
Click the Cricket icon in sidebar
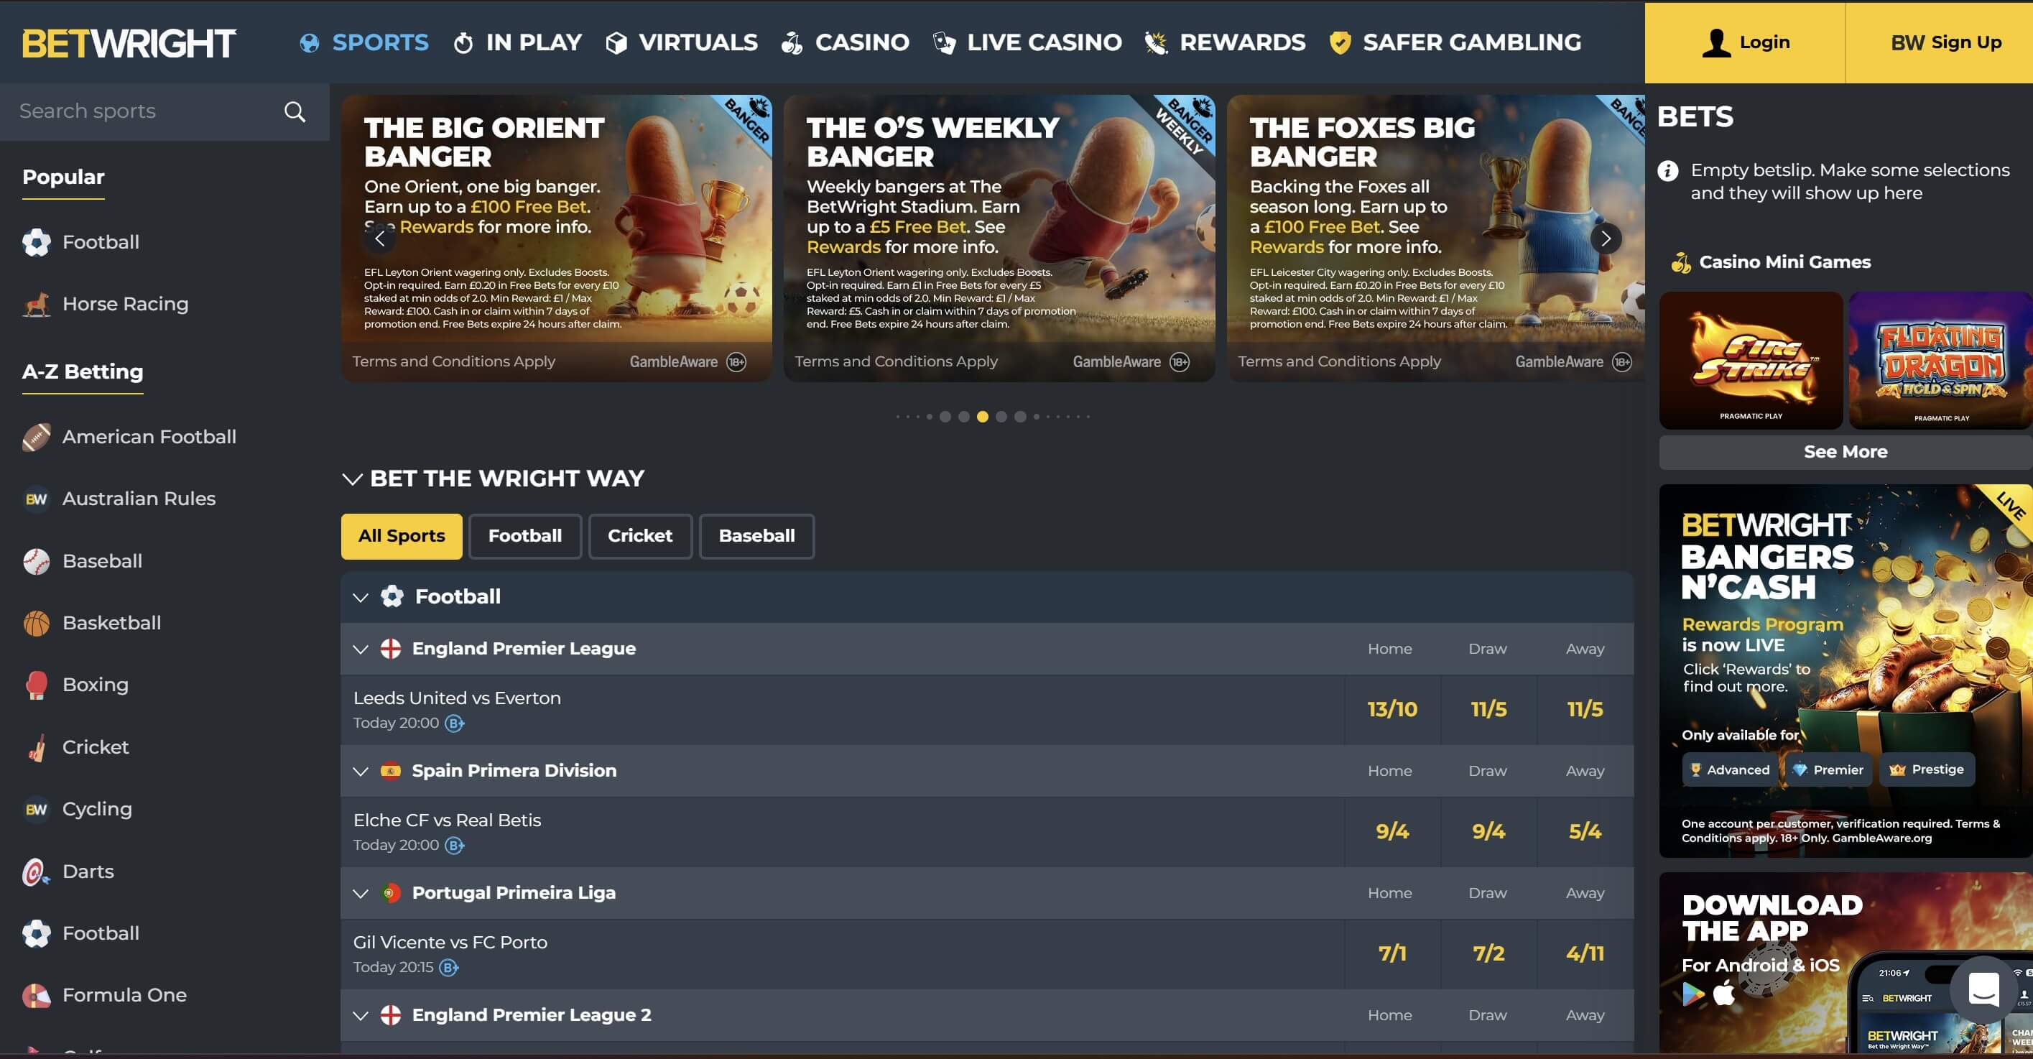pos(37,747)
